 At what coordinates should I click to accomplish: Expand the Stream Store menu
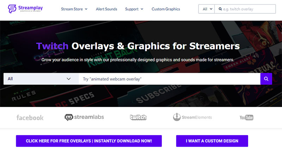click(74, 9)
